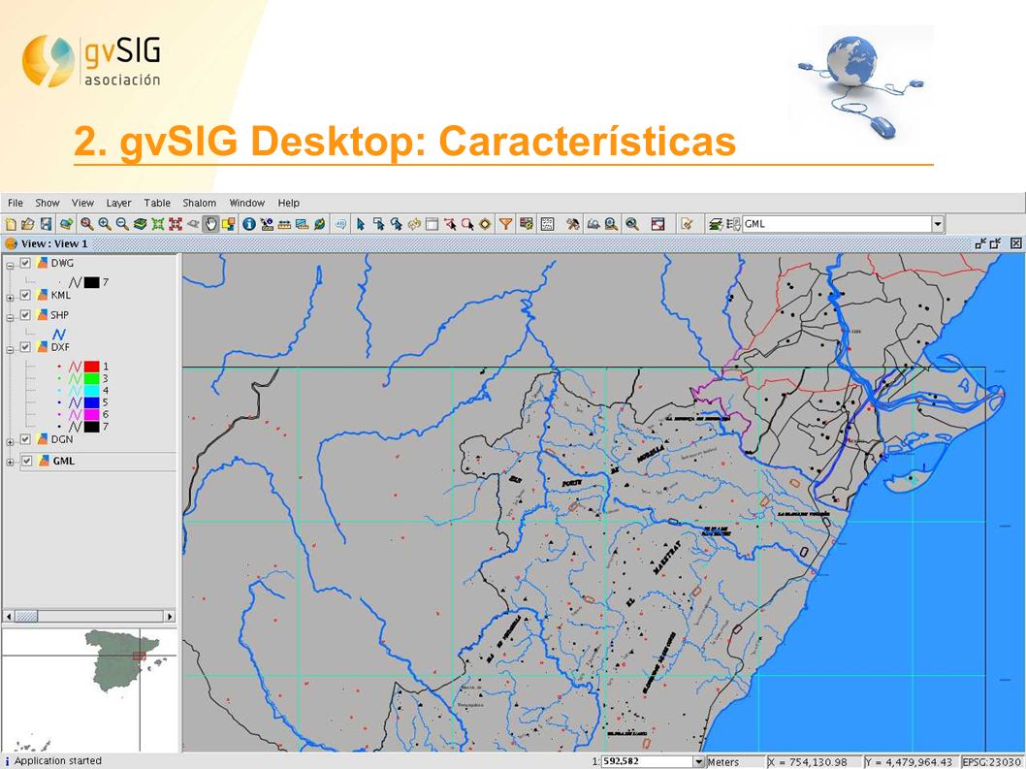Click the hammer and wrench preferences icon
1026x769 pixels.
pyautogui.click(x=572, y=224)
